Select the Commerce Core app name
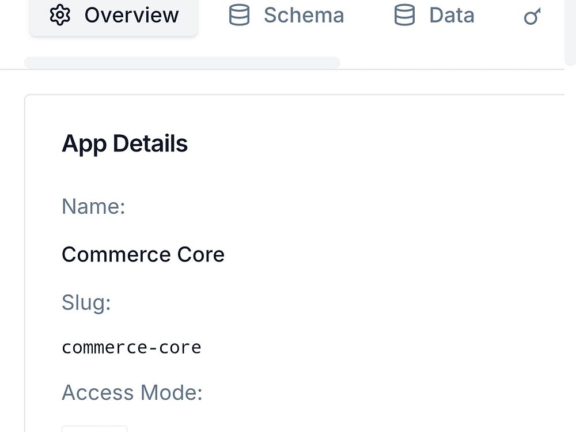The height and width of the screenshot is (432, 576). 143,254
